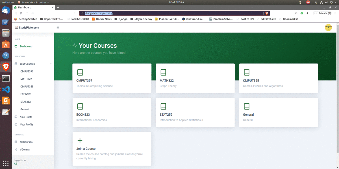Open the terminal from the dock

tap(6, 78)
